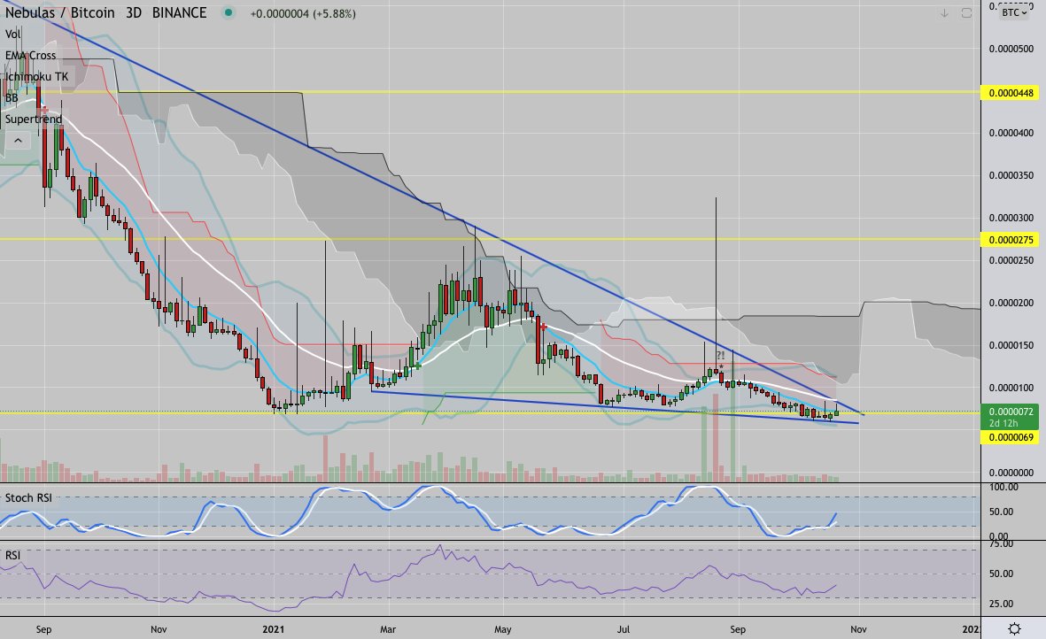The width and height of the screenshot is (1046, 639).
Task: Select the Ichimoku TK indicator legend
Action: click(x=36, y=77)
